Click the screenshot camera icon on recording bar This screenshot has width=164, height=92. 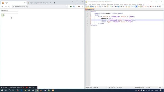pyautogui.click(x=30, y=87)
